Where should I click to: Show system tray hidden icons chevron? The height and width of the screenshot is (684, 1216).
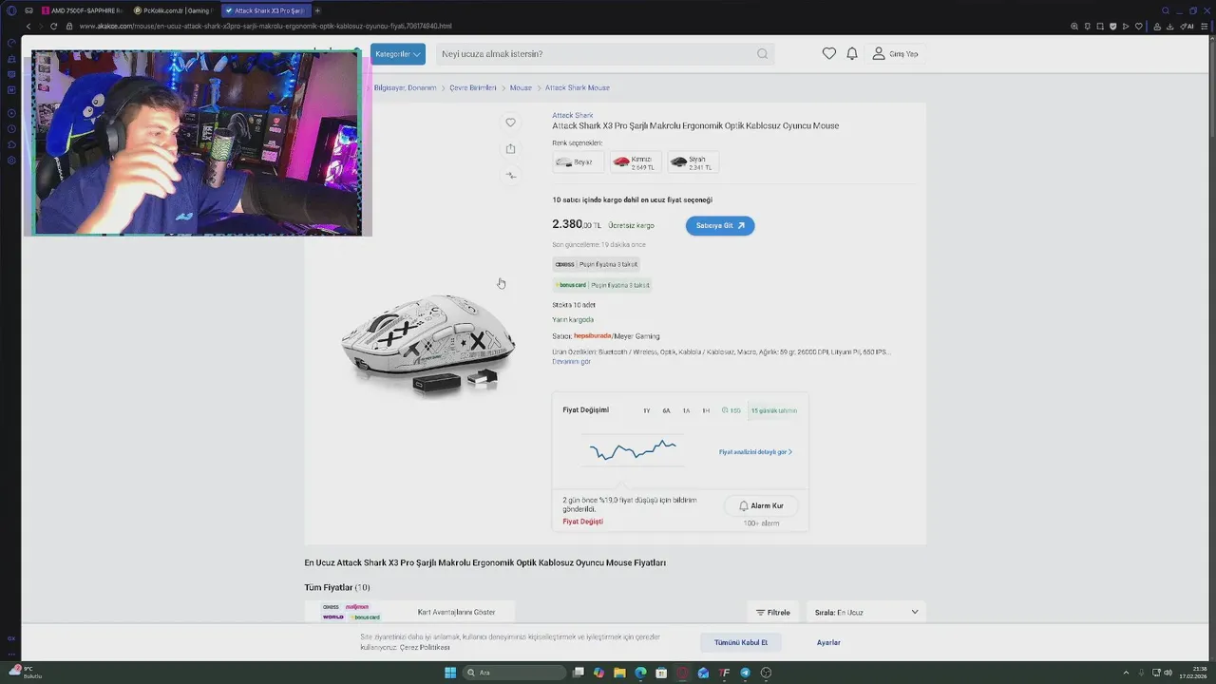pyautogui.click(x=1126, y=673)
